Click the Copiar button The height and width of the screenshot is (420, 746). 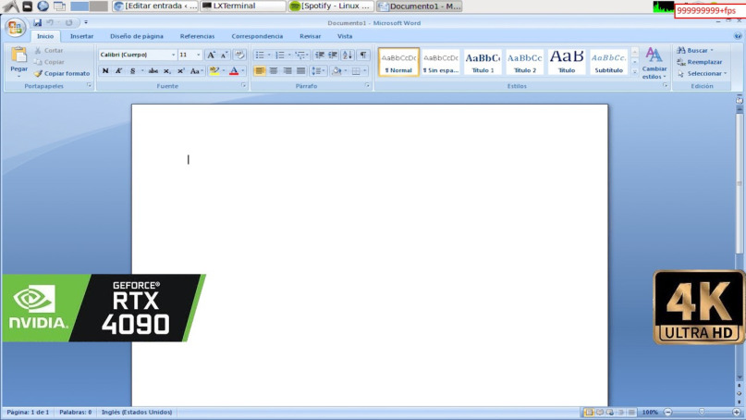(x=50, y=62)
